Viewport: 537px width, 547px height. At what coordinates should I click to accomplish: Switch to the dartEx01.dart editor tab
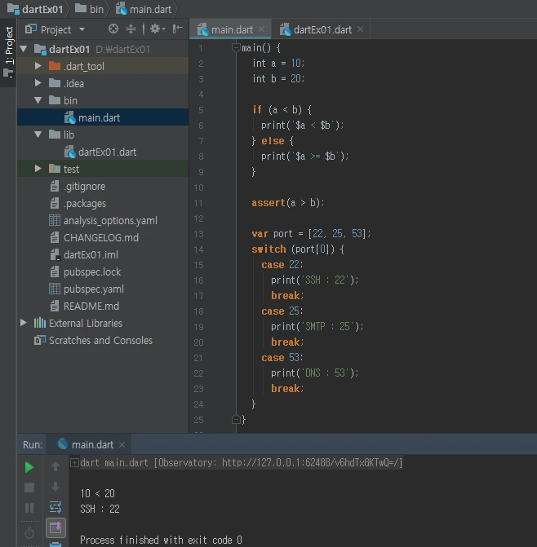(x=322, y=29)
